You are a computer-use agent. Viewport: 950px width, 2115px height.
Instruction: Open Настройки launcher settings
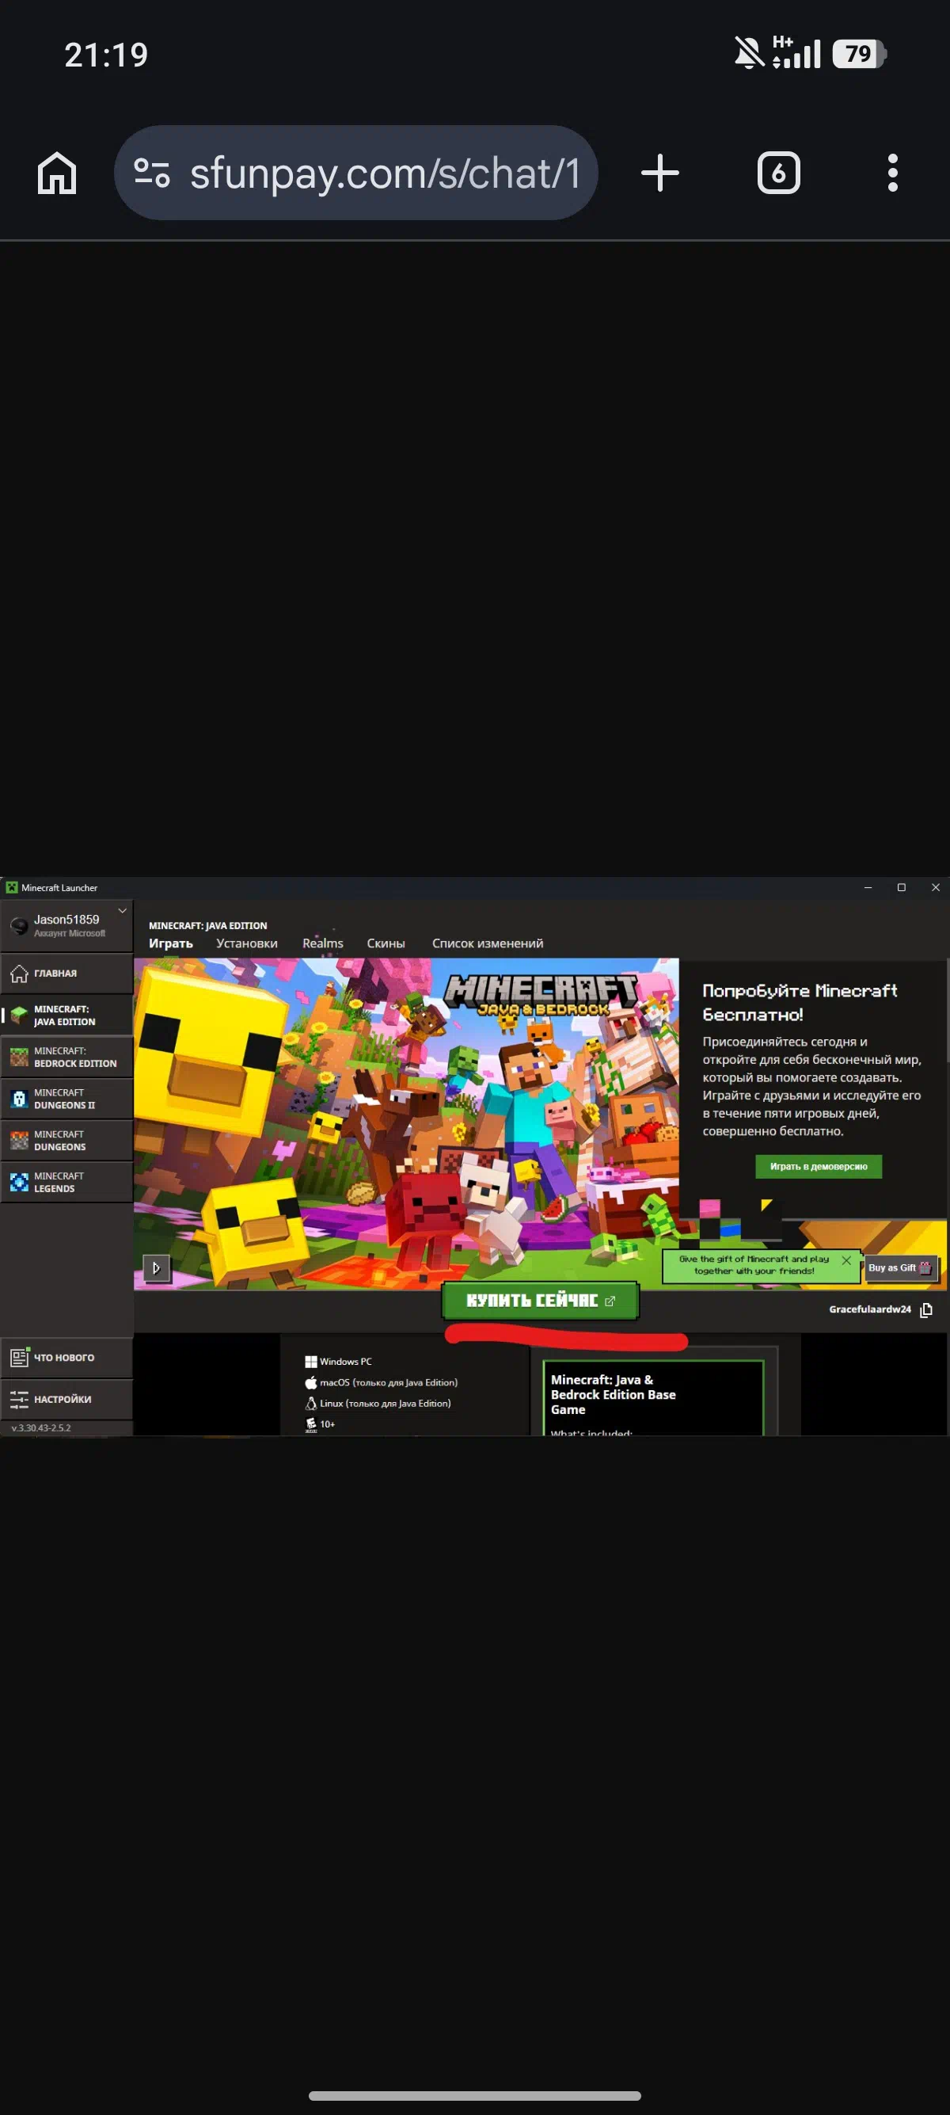[66, 1399]
